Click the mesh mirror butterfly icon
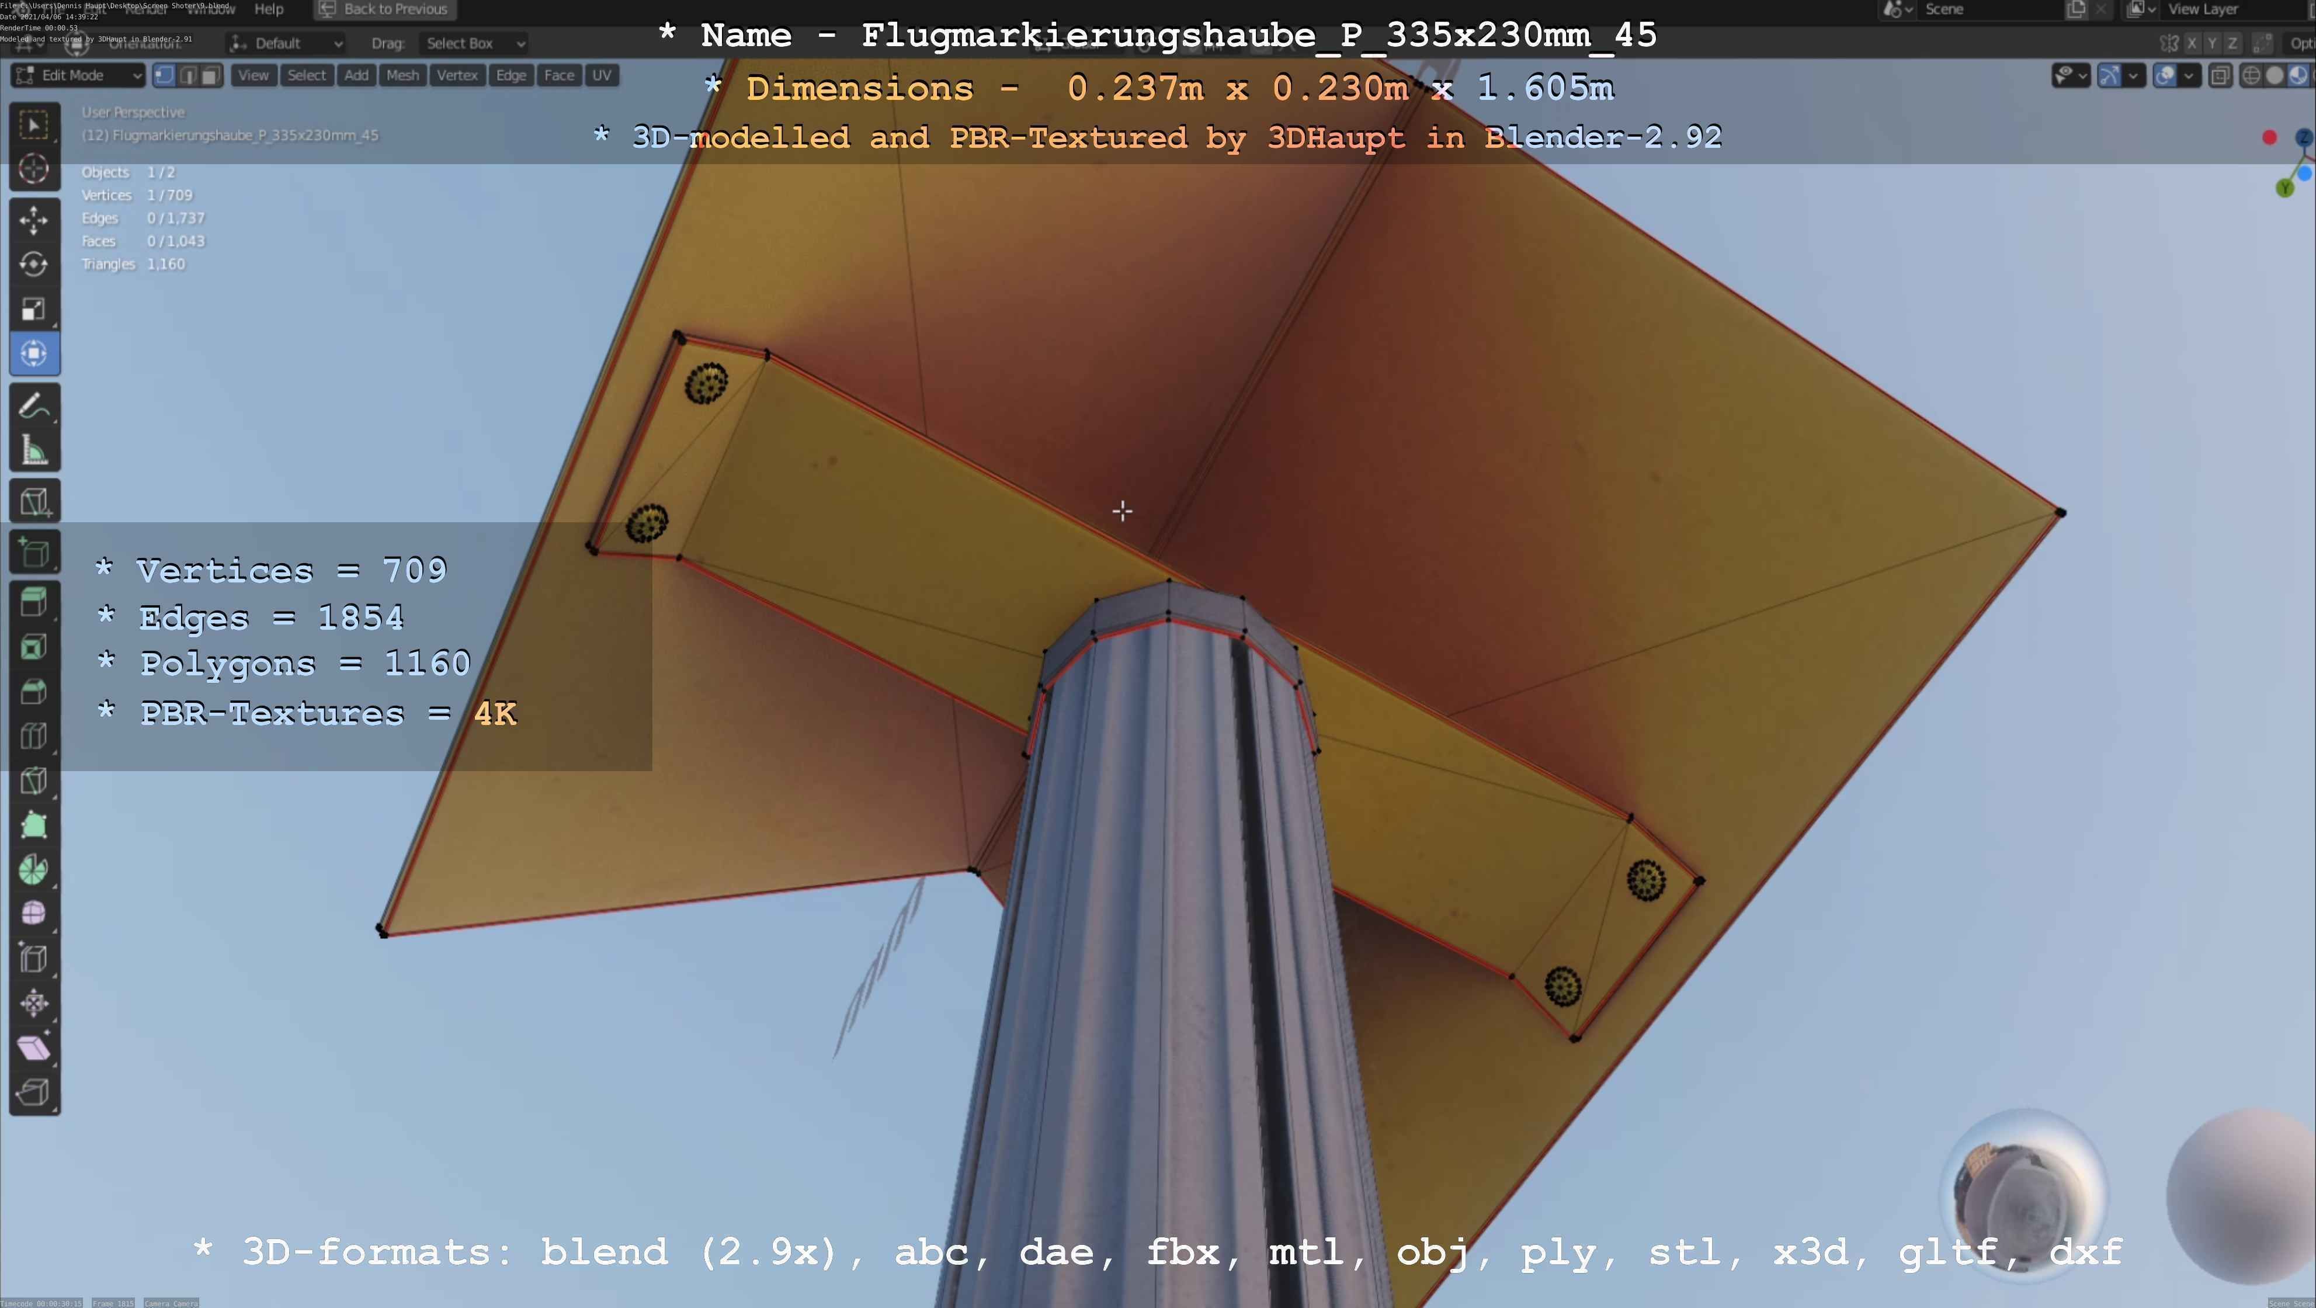2316x1308 pixels. coord(2169,43)
